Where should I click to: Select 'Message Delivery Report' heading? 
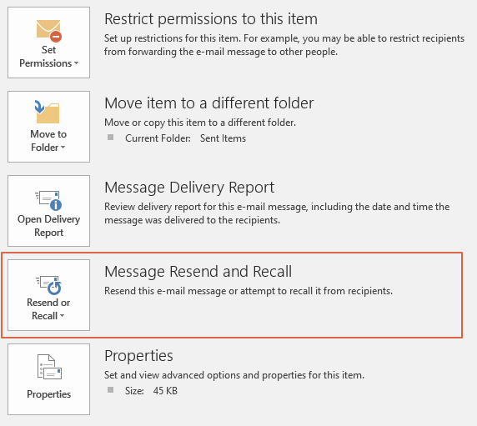[x=189, y=188]
